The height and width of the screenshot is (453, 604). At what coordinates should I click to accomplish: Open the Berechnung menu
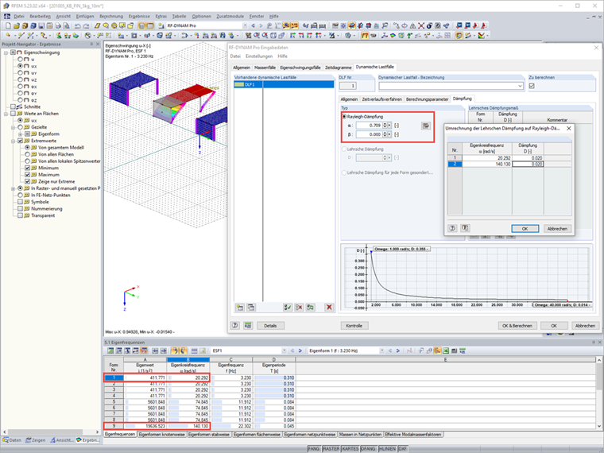point(111,16)
